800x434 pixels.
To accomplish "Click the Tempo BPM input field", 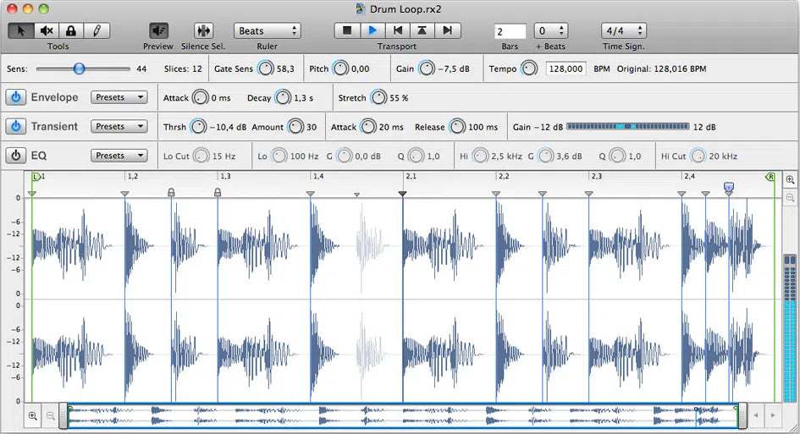I will [566, 69].
